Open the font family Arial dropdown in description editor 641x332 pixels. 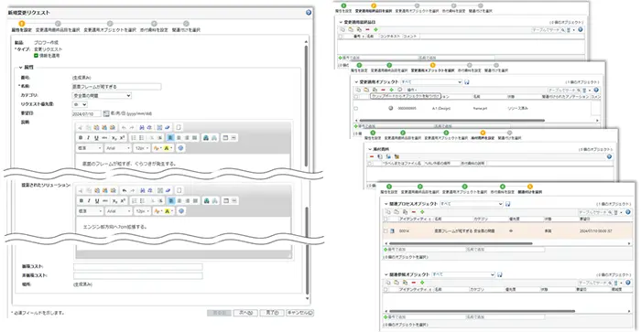click(118, 148)
